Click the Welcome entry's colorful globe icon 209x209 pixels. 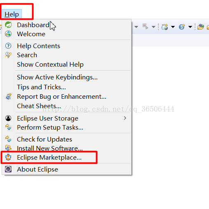click(x=8, y=34)
